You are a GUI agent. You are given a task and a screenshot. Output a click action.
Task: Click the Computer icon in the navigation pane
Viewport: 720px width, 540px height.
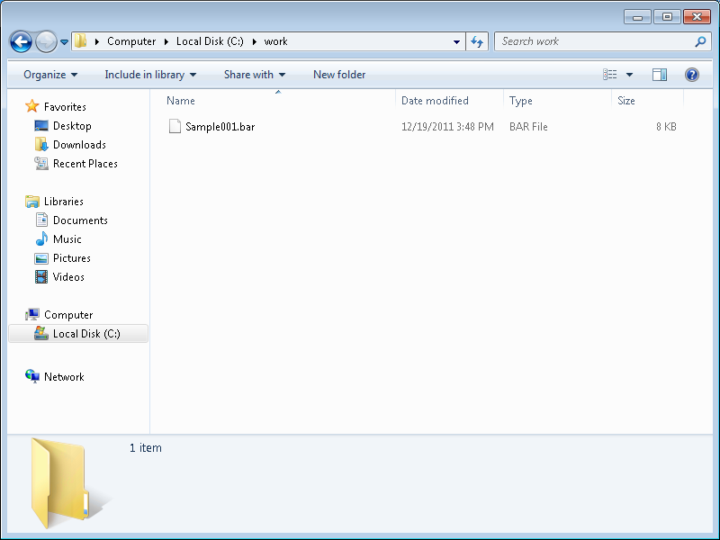tap(32, 314)
